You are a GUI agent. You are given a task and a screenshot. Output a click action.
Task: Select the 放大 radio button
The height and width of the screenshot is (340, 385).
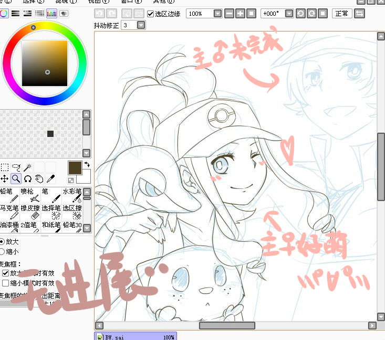[2, 242]
